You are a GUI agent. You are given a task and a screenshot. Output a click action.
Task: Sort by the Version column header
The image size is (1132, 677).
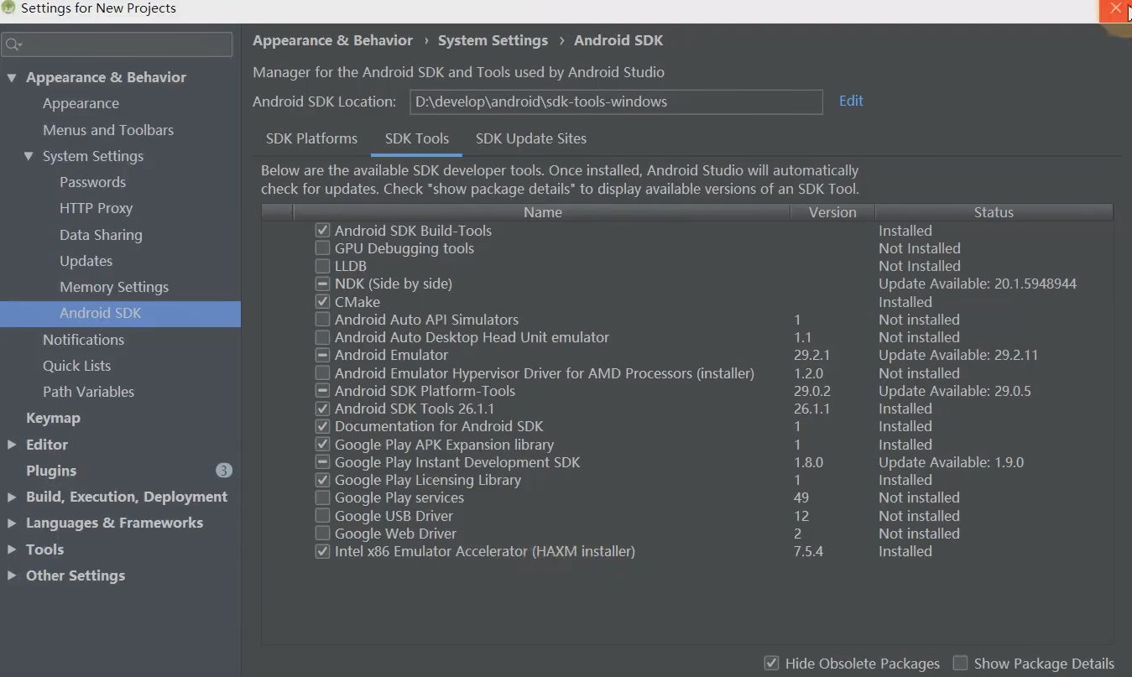(832, 212)
